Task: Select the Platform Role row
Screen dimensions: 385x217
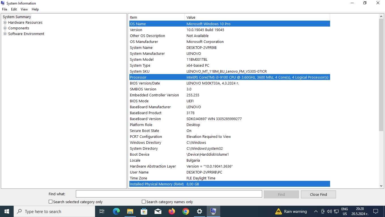Action: 230,125
